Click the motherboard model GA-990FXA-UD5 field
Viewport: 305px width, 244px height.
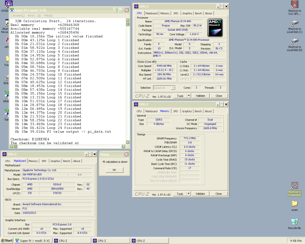click(44, 174)
